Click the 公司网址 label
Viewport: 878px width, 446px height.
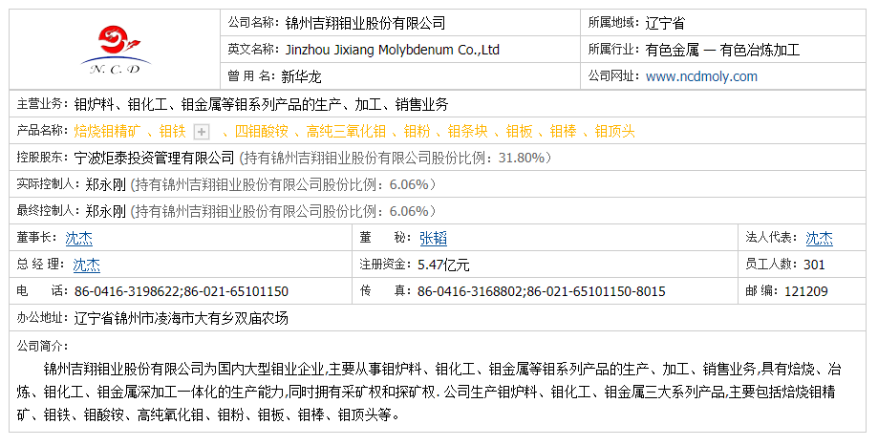613,76
